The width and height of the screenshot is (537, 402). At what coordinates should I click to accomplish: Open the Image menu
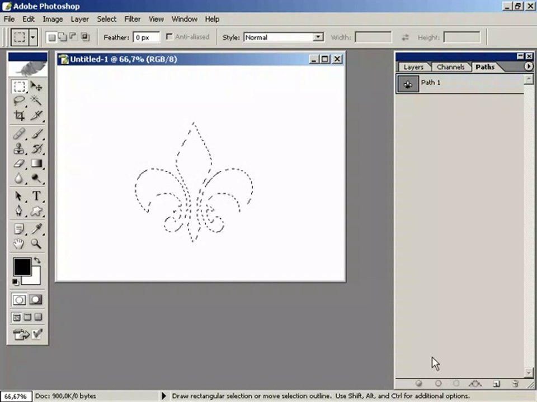point(53,19)
